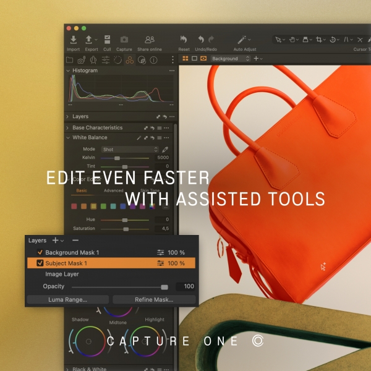This screenshot has width=371, height=371.
Task: Open the Library folder tool tab
Action: point(69,60)
